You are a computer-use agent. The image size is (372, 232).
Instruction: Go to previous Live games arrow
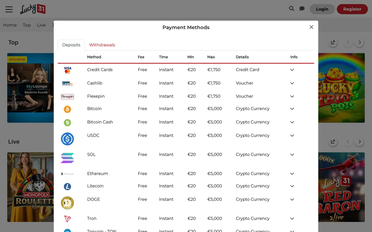348,142
